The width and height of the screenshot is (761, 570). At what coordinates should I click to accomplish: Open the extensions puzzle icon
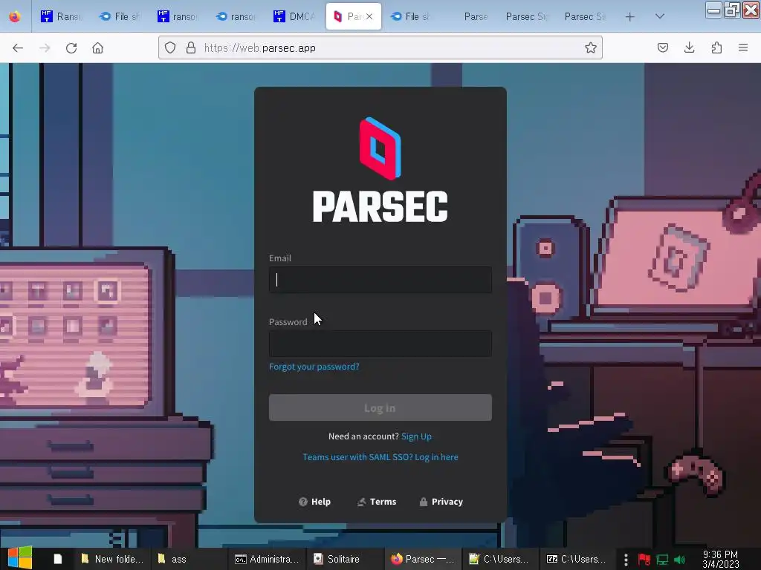point(716,47)
